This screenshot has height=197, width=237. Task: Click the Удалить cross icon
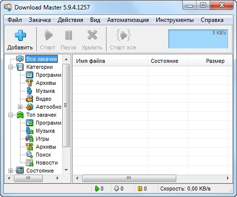click(92, 35)
